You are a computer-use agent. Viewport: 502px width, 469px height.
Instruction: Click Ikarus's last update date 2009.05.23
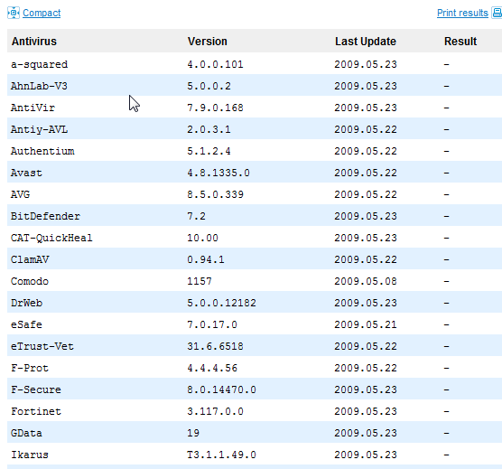(x=366, y=455)
